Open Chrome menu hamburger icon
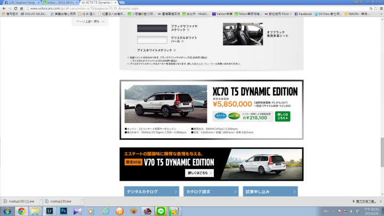 point(381,9)
